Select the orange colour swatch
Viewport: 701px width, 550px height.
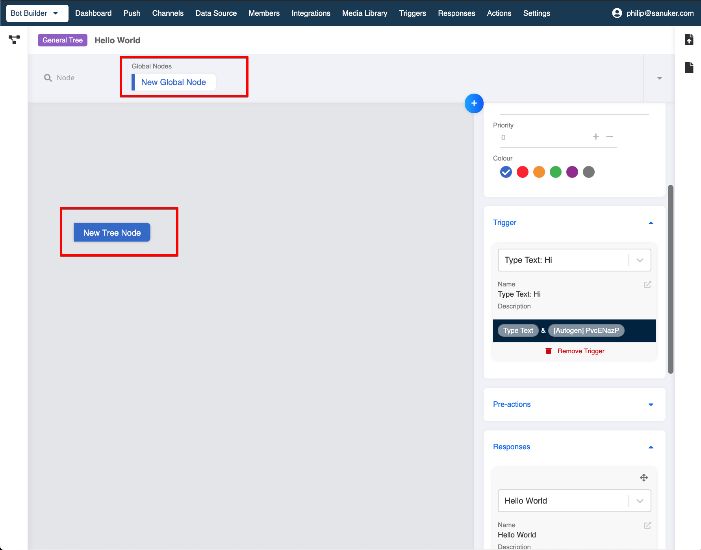coord(539,172)
